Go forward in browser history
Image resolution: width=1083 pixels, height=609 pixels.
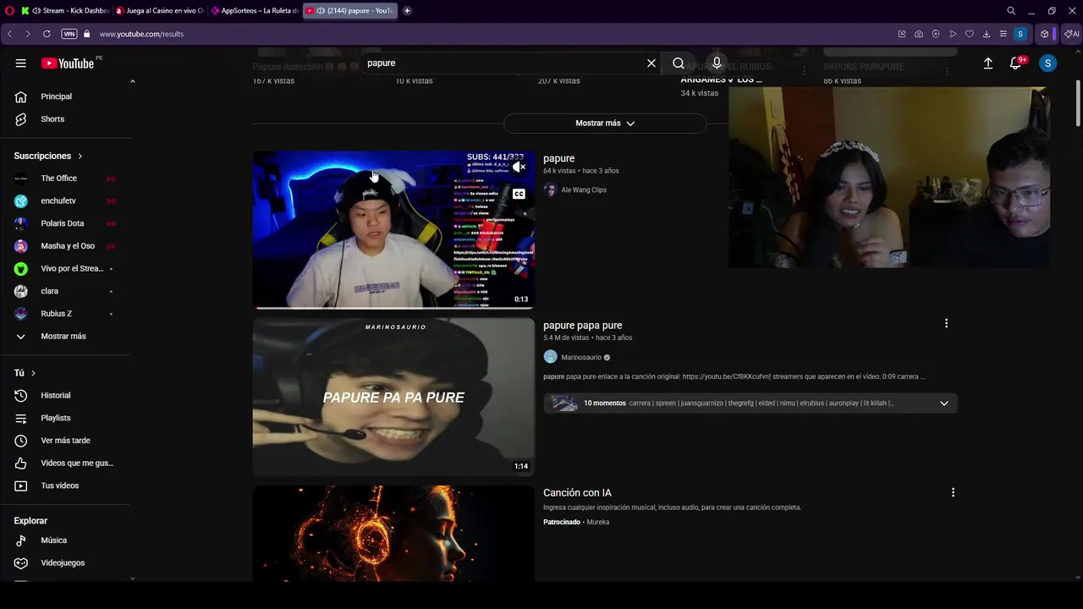pyautogui.click(x=28, y=34)
